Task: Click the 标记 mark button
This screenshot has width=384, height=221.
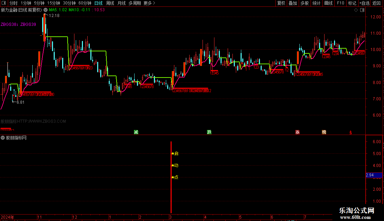Action: [x=352, y=3]
